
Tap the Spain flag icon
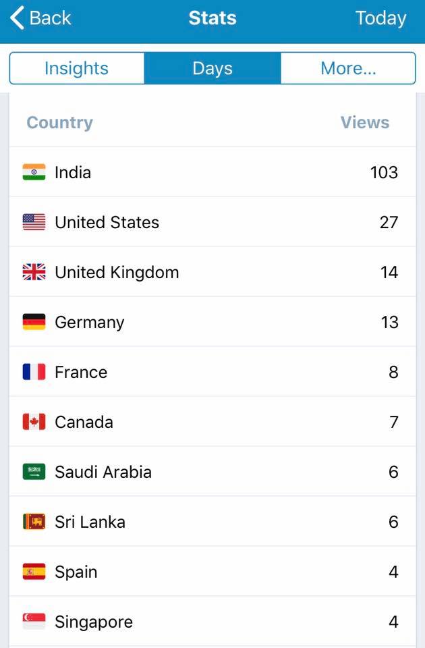pyautogui.click(x=34, y=572)
